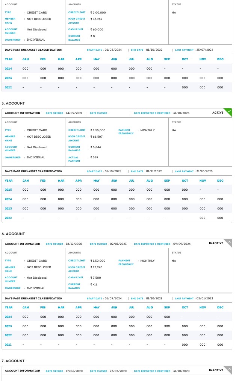Click the grey X badge on account 7
Screen dimensions: 236x381
click(229, 369)
